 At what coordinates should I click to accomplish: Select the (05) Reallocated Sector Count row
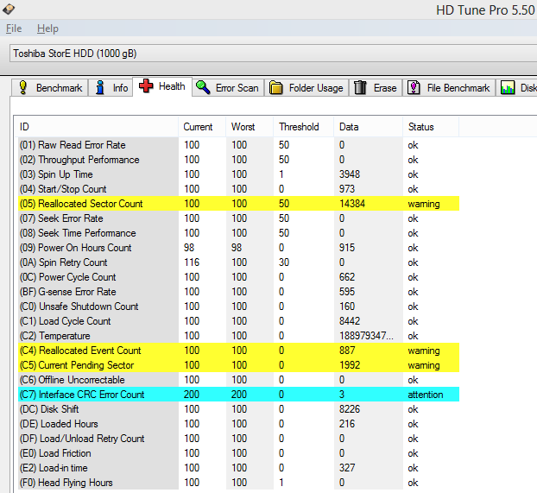click(238, 204)
